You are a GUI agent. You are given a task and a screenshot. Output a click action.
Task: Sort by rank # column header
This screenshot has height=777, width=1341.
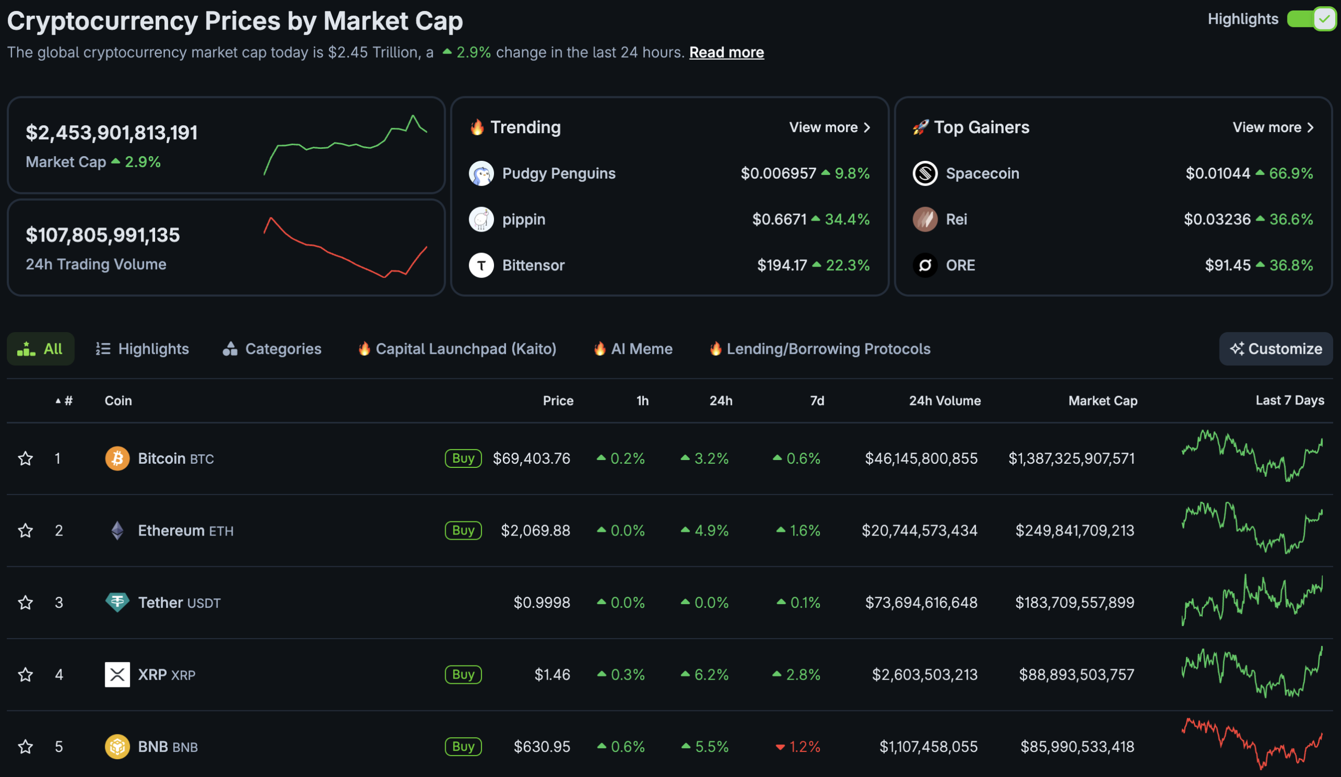click(64, 401)
